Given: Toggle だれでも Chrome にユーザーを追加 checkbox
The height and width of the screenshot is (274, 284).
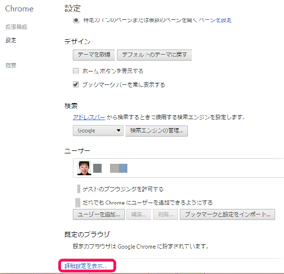Looking at the screenshot, I should (78, 203).
